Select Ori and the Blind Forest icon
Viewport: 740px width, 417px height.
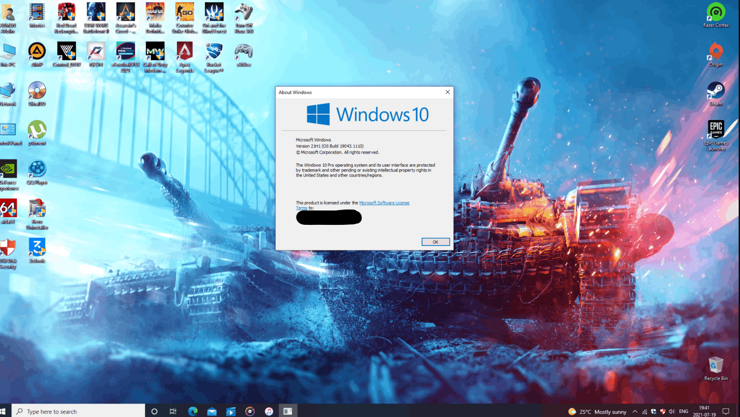pyautogui.click(x=214, y=18)
